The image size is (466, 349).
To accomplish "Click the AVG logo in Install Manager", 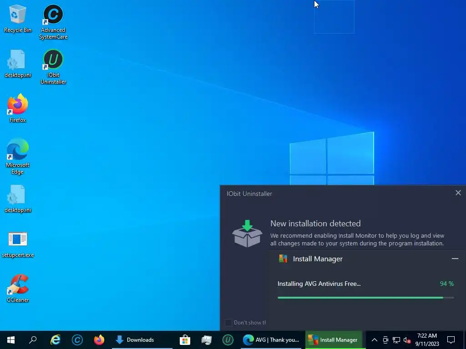I will 283,259.
